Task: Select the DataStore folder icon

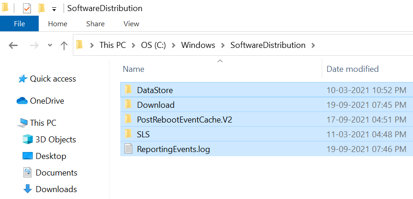Action: pyautogui.click(x=129, y=90)
